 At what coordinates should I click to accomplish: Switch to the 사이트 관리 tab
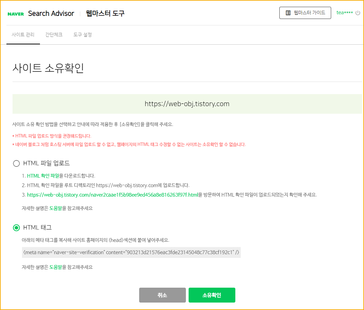pyautogui.click(x=23, y=35)
